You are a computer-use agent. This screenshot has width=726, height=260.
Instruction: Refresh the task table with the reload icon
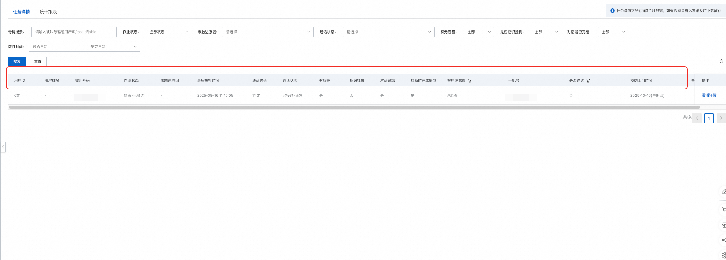(721, 61)
